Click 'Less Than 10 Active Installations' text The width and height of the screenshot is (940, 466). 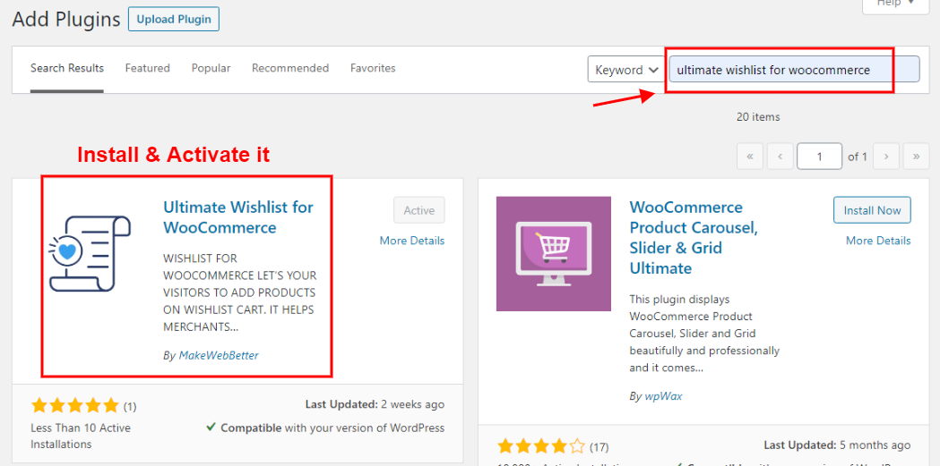[x=81, y=436]
